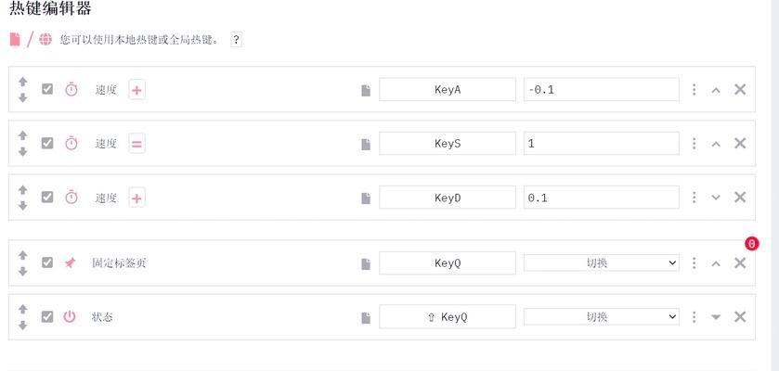Click pin icon for 固定标签页 row
The height and width of the screenshot is (371, 779).
70,262
